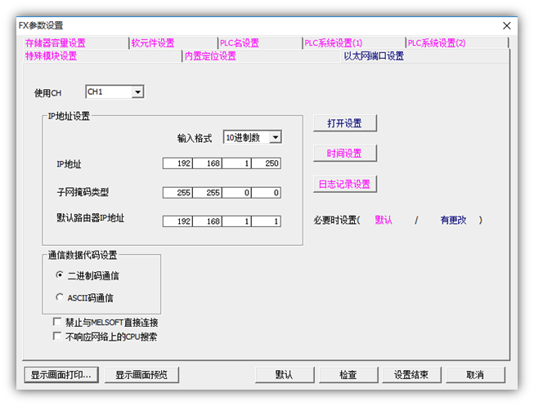Click the first IP地址 octet field 192
The height and width of the screenshot is (406, 534).
177,163
